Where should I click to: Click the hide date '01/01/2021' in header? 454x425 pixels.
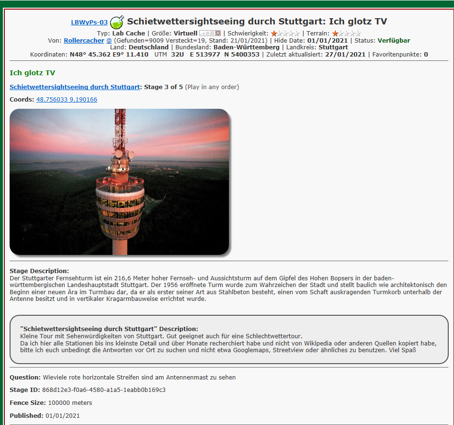(327, 41)
